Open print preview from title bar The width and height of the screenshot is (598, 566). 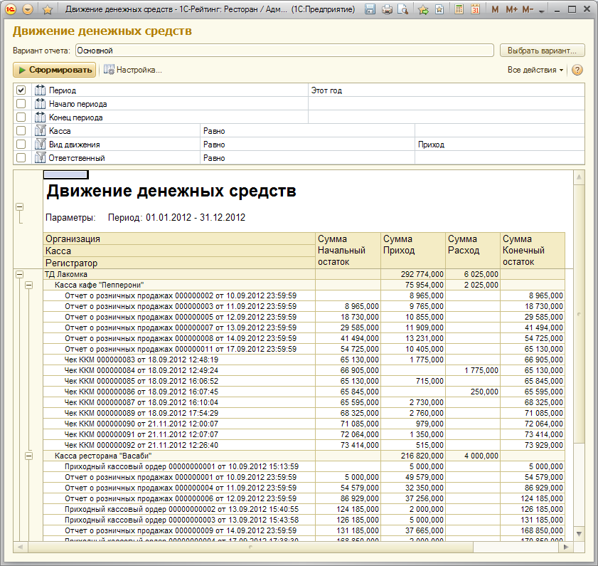coord(403,10)
